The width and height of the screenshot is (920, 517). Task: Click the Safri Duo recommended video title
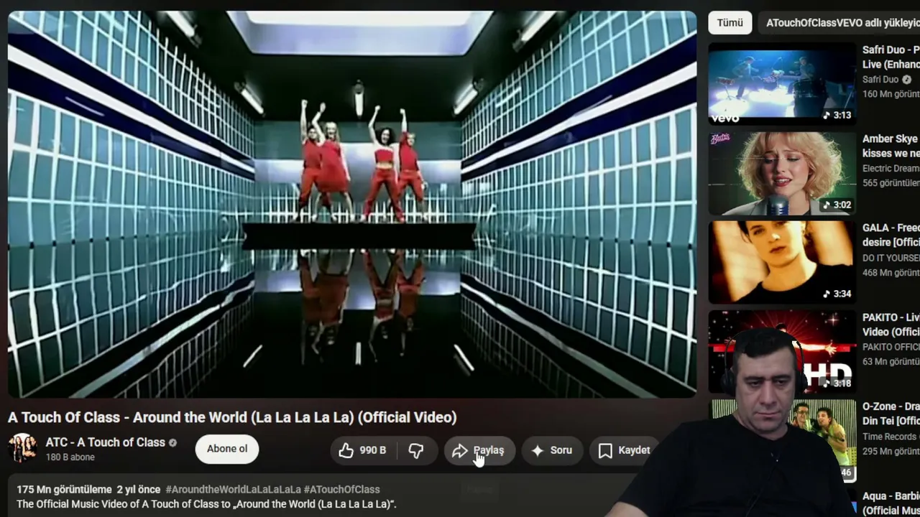tap(891, 57)
